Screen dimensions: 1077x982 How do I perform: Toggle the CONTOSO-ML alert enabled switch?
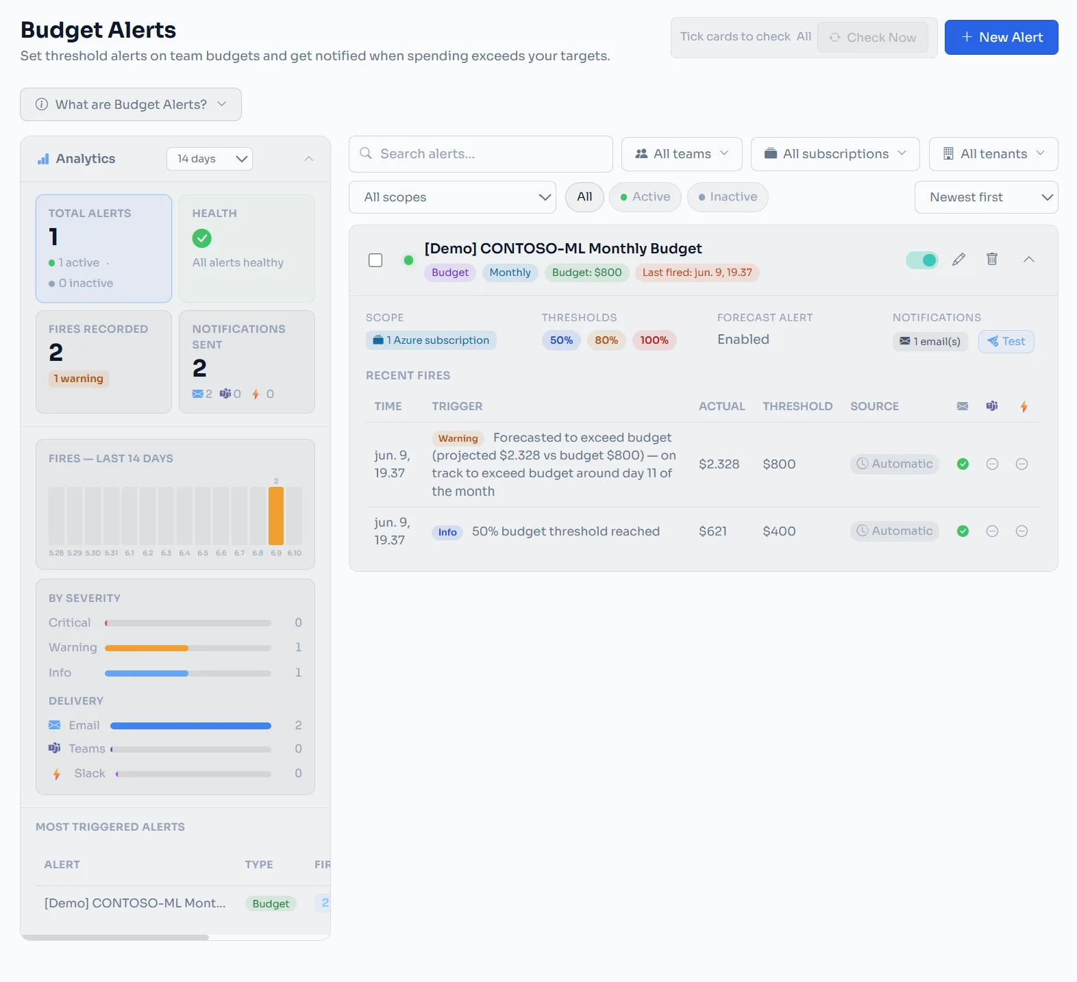point(921,260)
